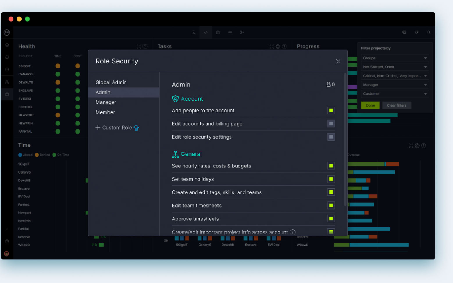Disable Set team holidays permission
This screenshot has height=283, width=453.
tap(331, 179)
